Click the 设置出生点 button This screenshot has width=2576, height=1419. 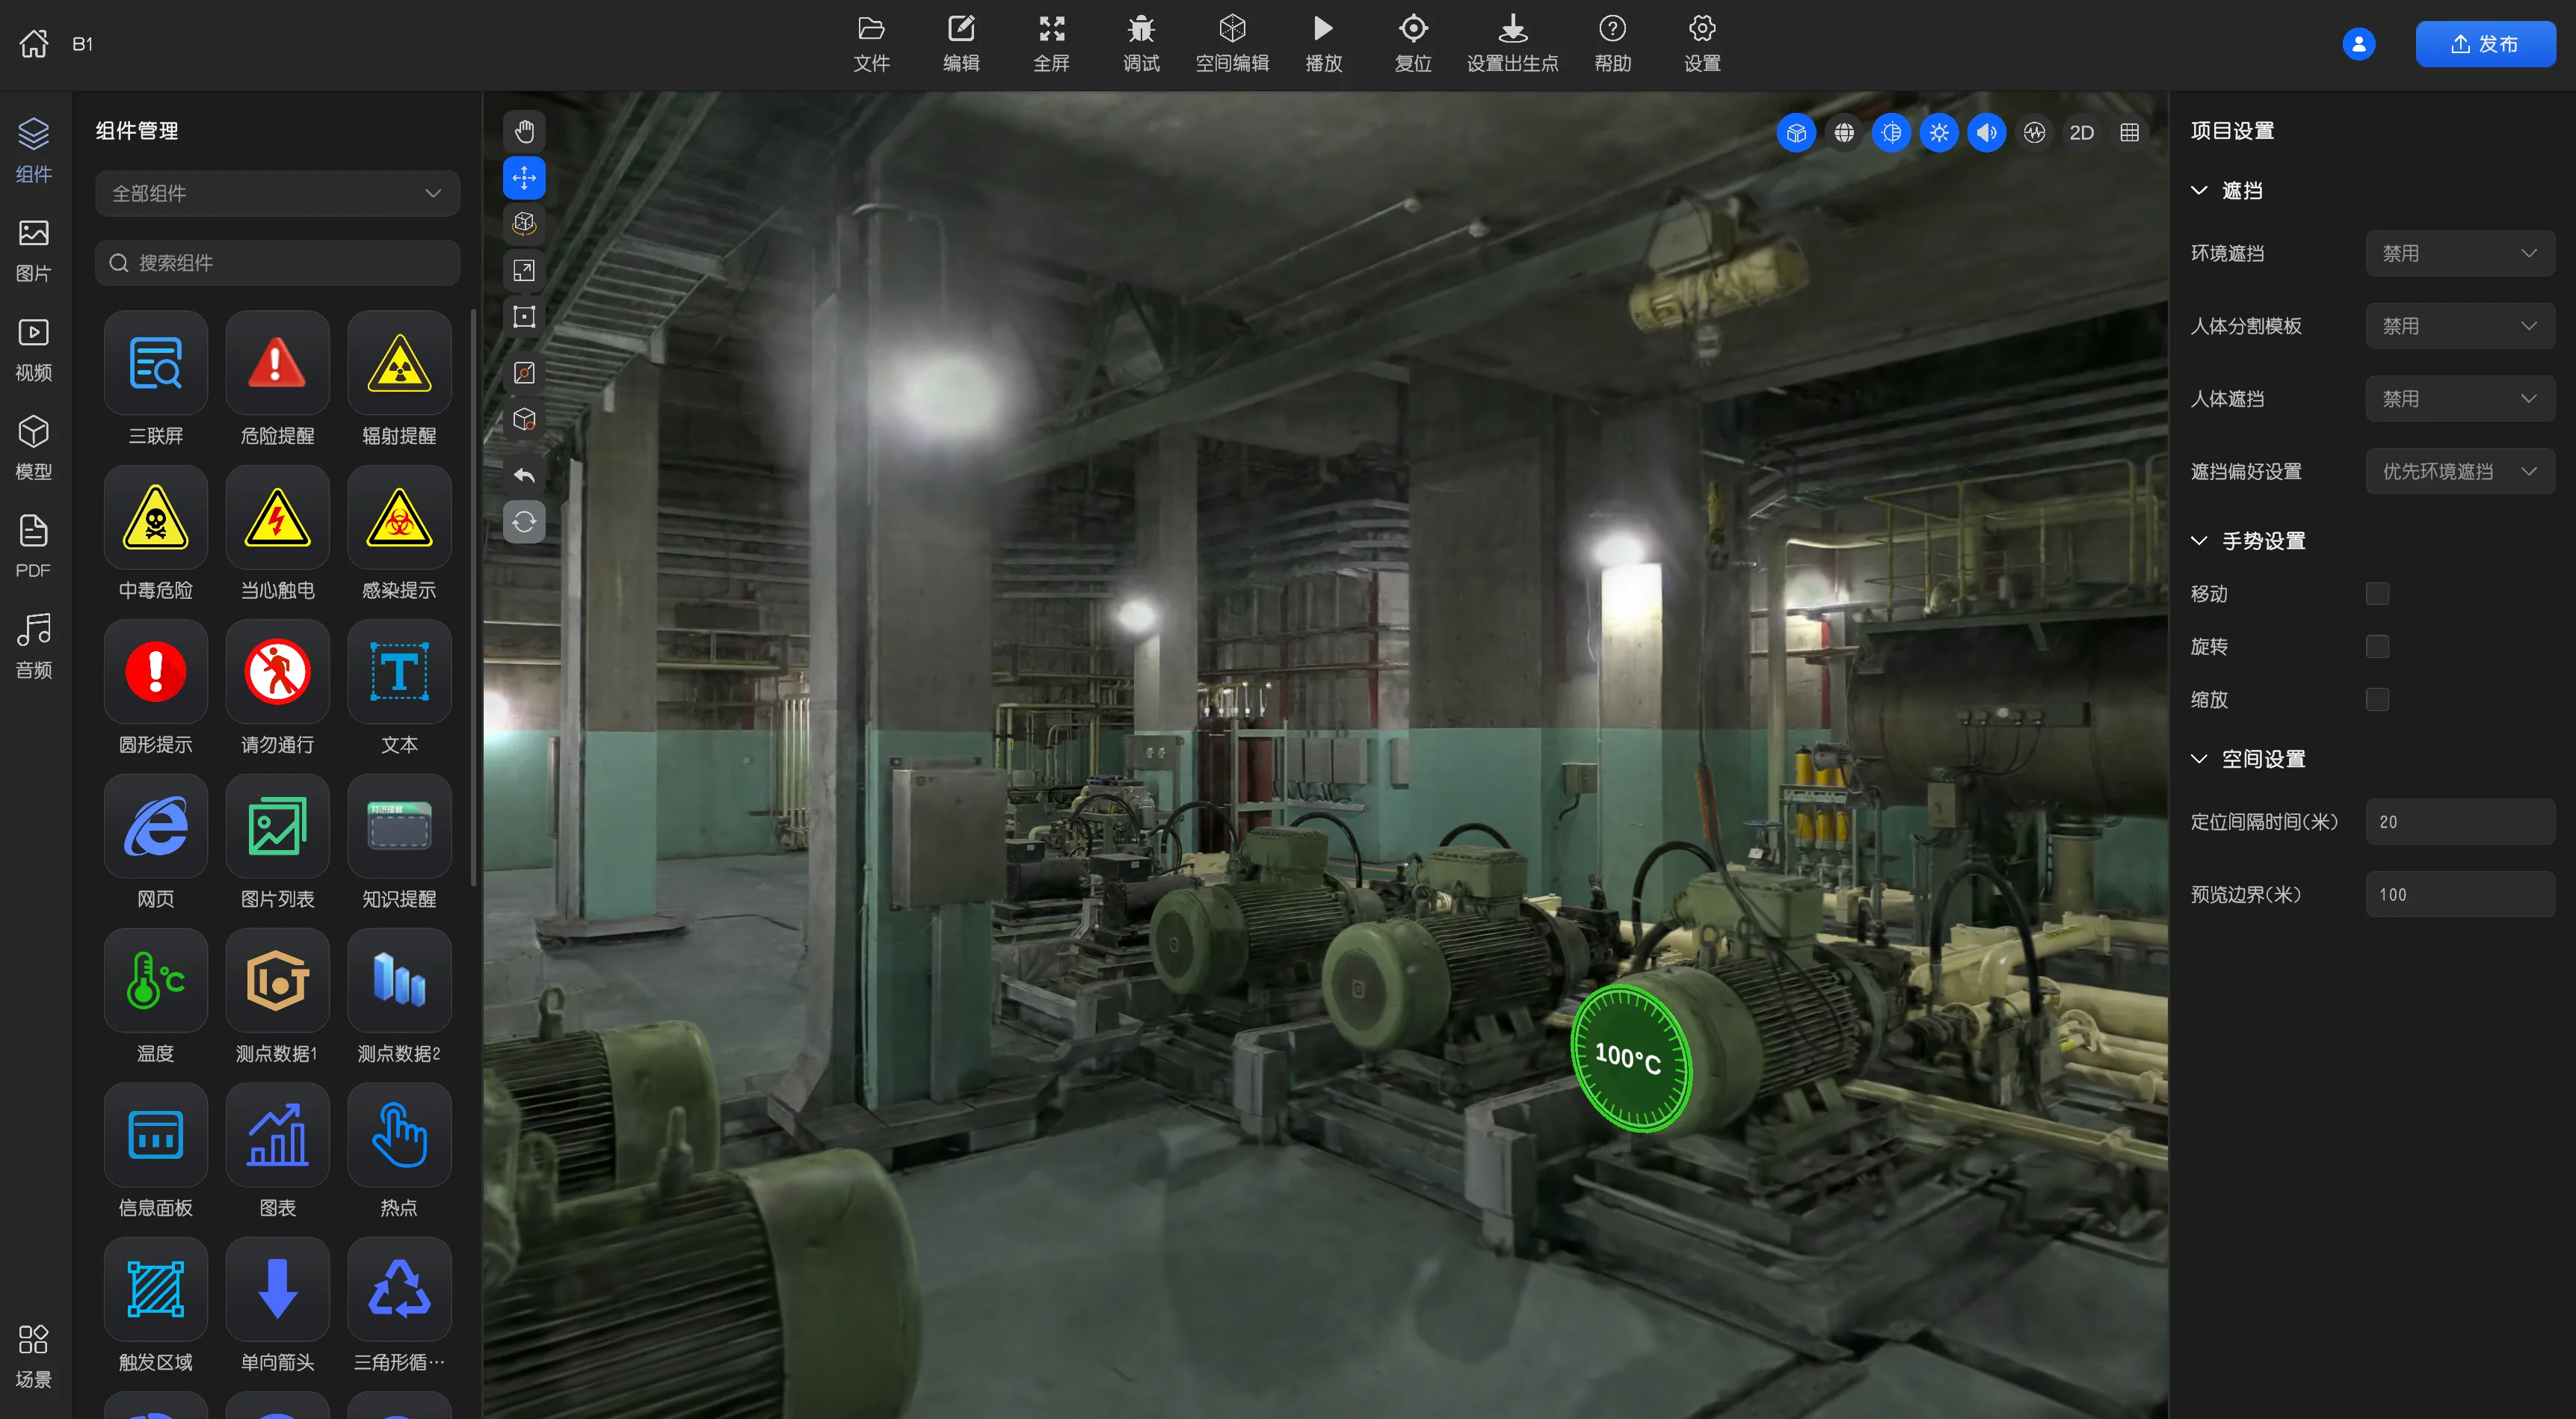tap(1512, 44)
